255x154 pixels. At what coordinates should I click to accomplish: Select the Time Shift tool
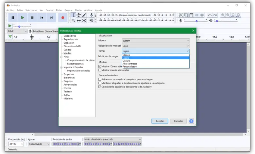point(79,20)
